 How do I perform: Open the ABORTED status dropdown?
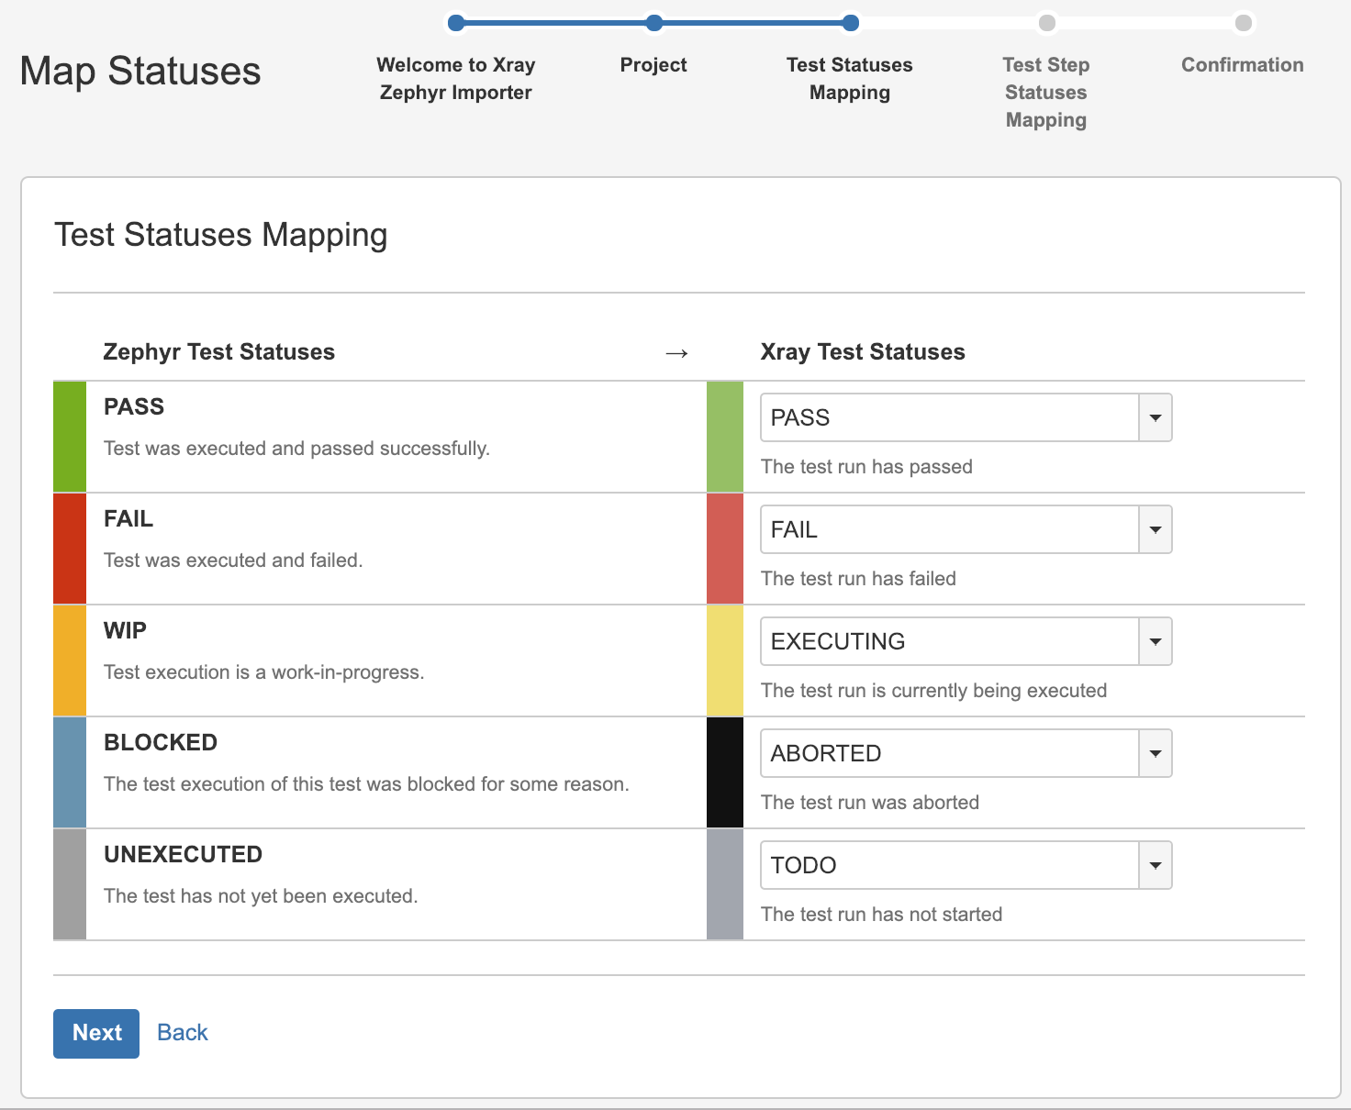(x=966, y=753)
